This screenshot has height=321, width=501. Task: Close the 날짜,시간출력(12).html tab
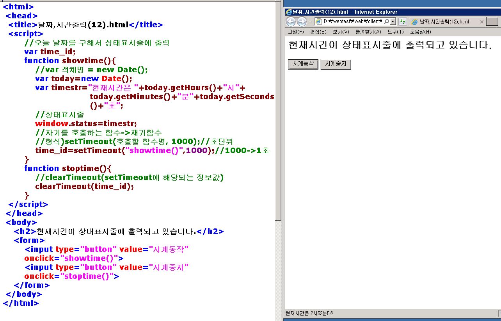[x=481, y=22]
